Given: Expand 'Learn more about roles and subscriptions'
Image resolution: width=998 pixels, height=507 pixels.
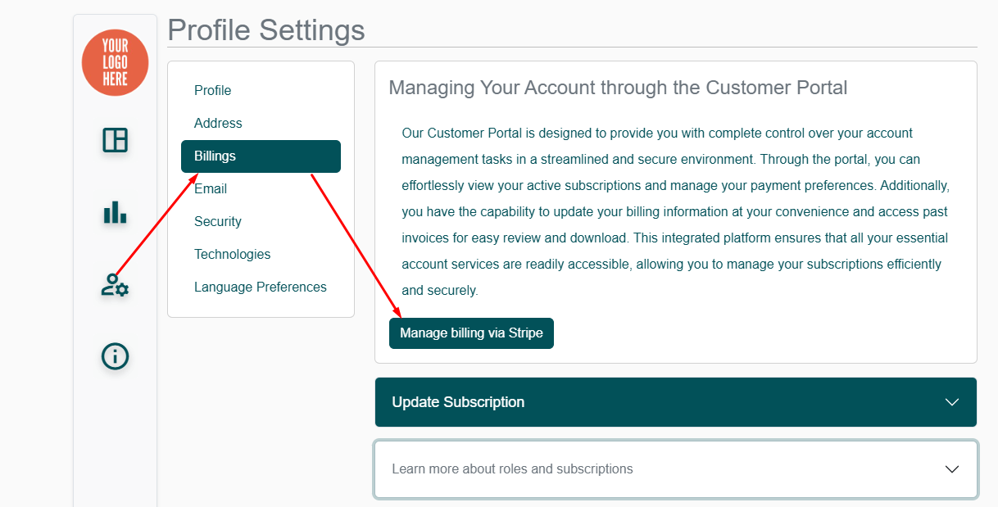Looking at the screenshot, I should pos(675,469).
